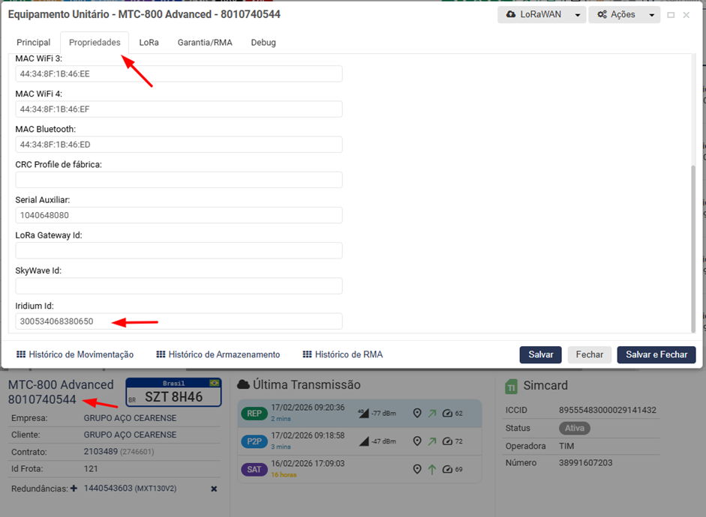Click the grid icon beside Histórico de Armazenamento
Viewport: 706px width, 517px height.
[161, 354]
